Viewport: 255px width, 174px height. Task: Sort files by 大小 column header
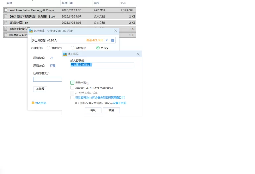(x=123, y=3)
